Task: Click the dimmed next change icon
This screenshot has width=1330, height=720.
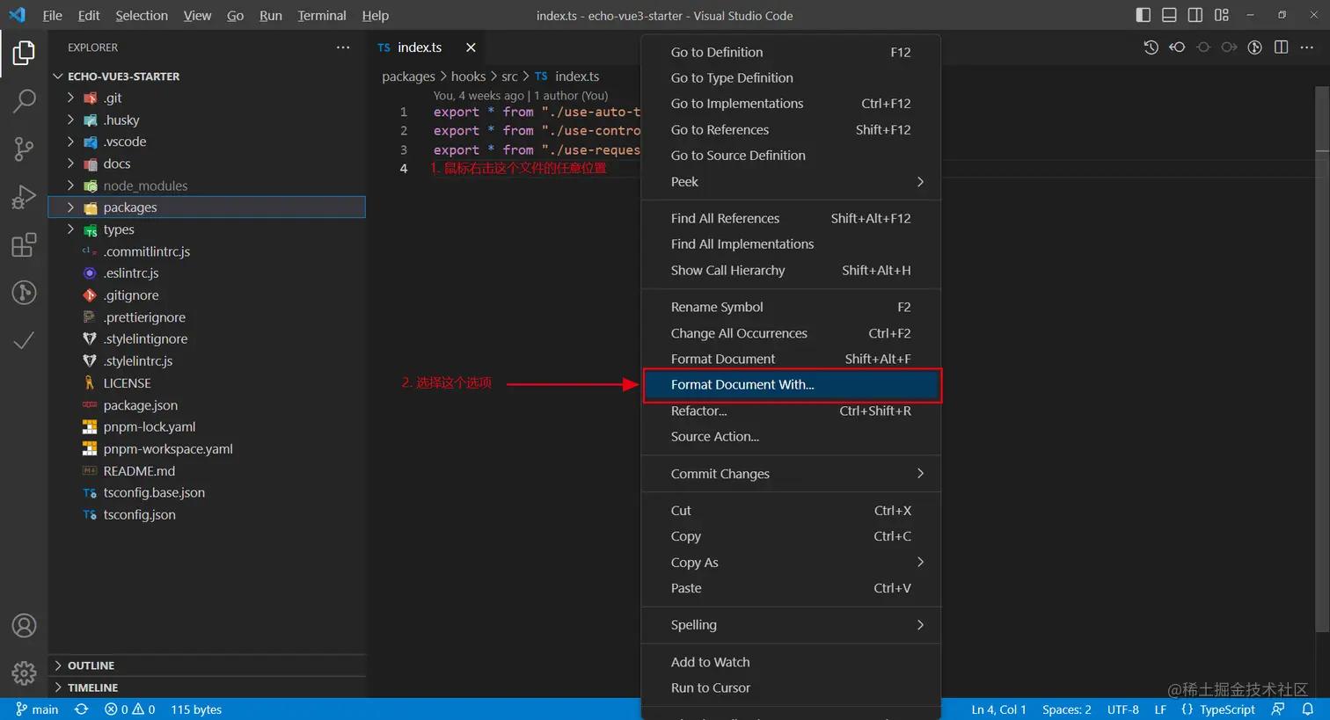Action: pyautogui.click(x=1229, y=47)
